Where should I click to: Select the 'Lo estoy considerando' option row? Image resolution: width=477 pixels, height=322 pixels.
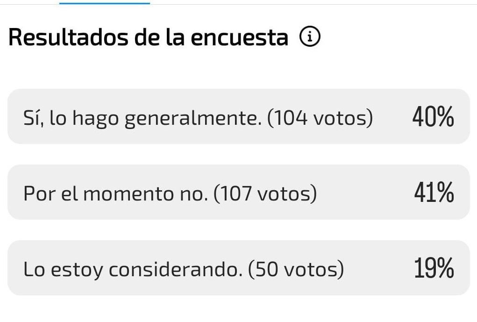point(238,267)
